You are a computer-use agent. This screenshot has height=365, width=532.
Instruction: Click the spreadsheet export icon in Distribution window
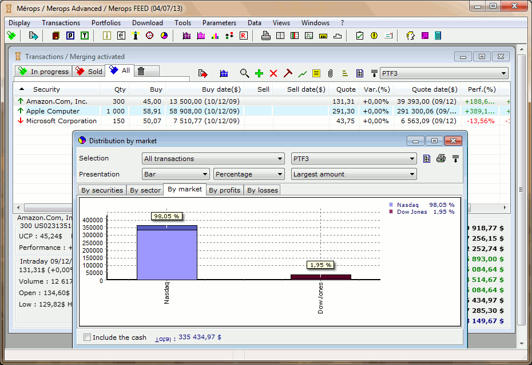pyautogui.click(x=427, y=158)
